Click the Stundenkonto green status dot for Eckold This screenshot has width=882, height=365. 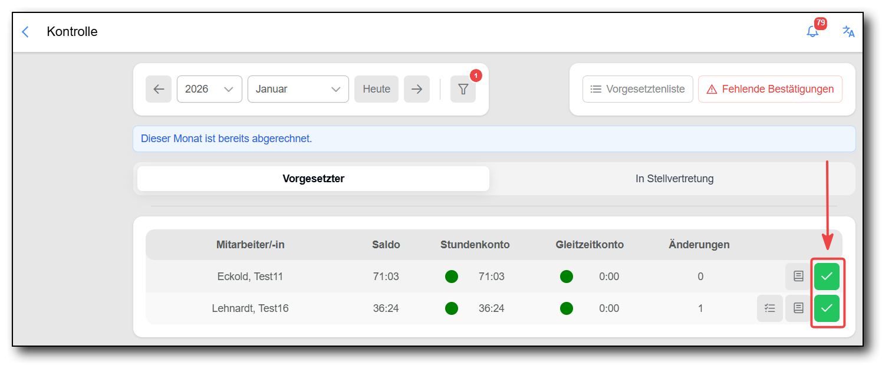(x=452, y=276)
